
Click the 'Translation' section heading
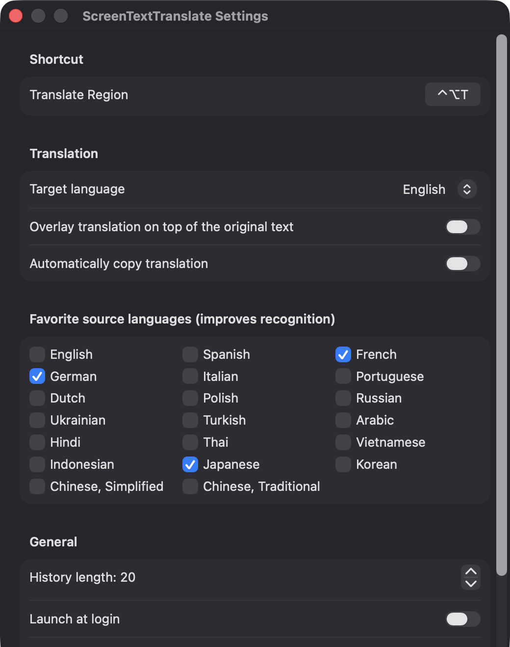coord(64,154)
